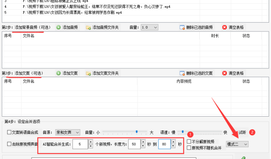The height and width of the screenshot is (159, 271).
Task: Click the 第3步：添加文案（可选）label
Action: click(22, 73)
